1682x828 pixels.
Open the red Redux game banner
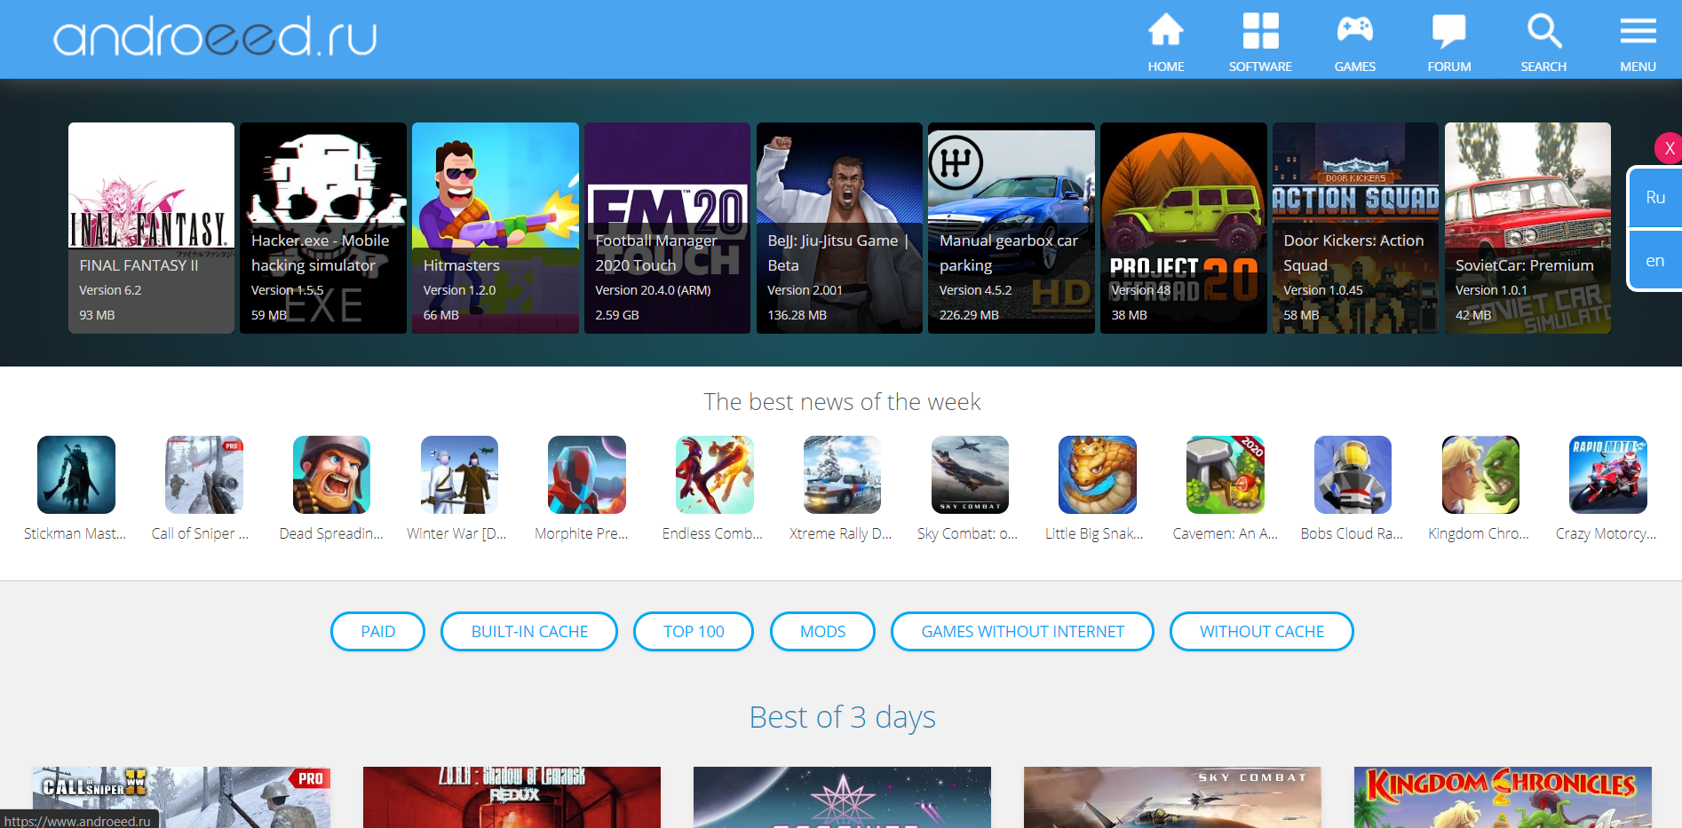(512, 797)
